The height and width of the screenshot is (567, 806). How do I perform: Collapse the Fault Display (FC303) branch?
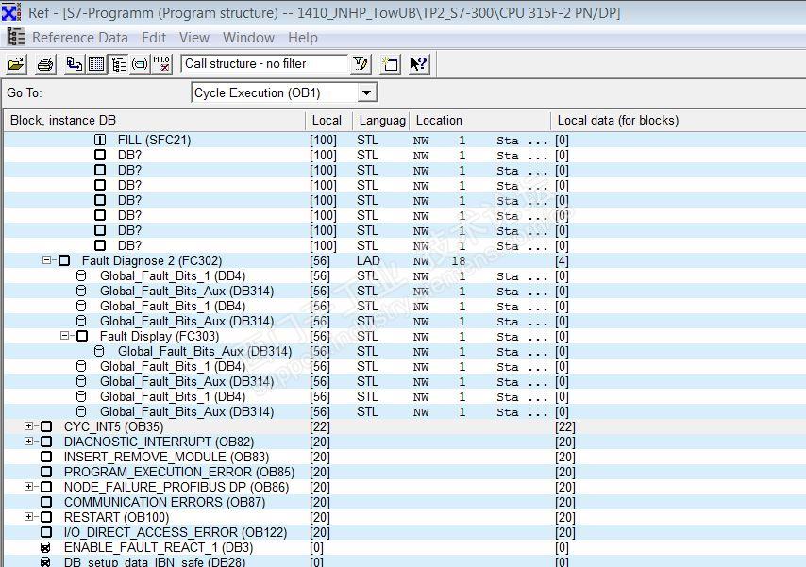tap(65, 336)
